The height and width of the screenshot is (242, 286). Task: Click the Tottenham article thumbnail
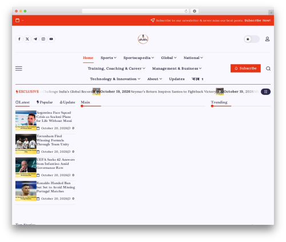point(26,144)
